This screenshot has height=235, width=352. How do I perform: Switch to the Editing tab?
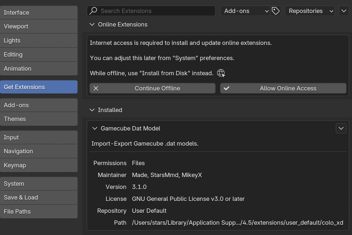[x=39, y=55]
